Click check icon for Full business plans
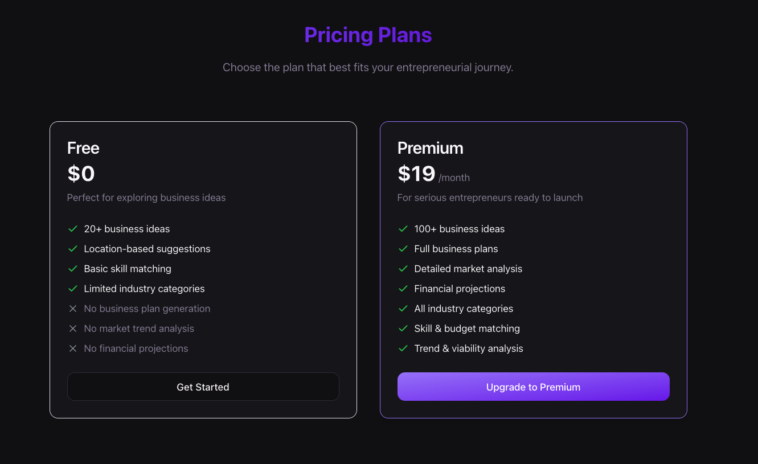 click(403, 249)
